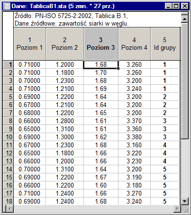Select the Poziom 3 column header

coord(101,44)
